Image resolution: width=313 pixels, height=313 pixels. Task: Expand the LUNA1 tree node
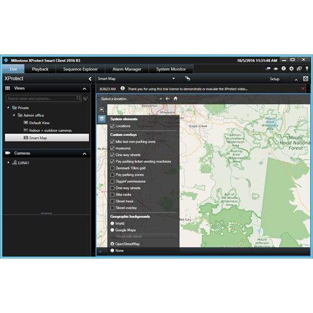8,162
